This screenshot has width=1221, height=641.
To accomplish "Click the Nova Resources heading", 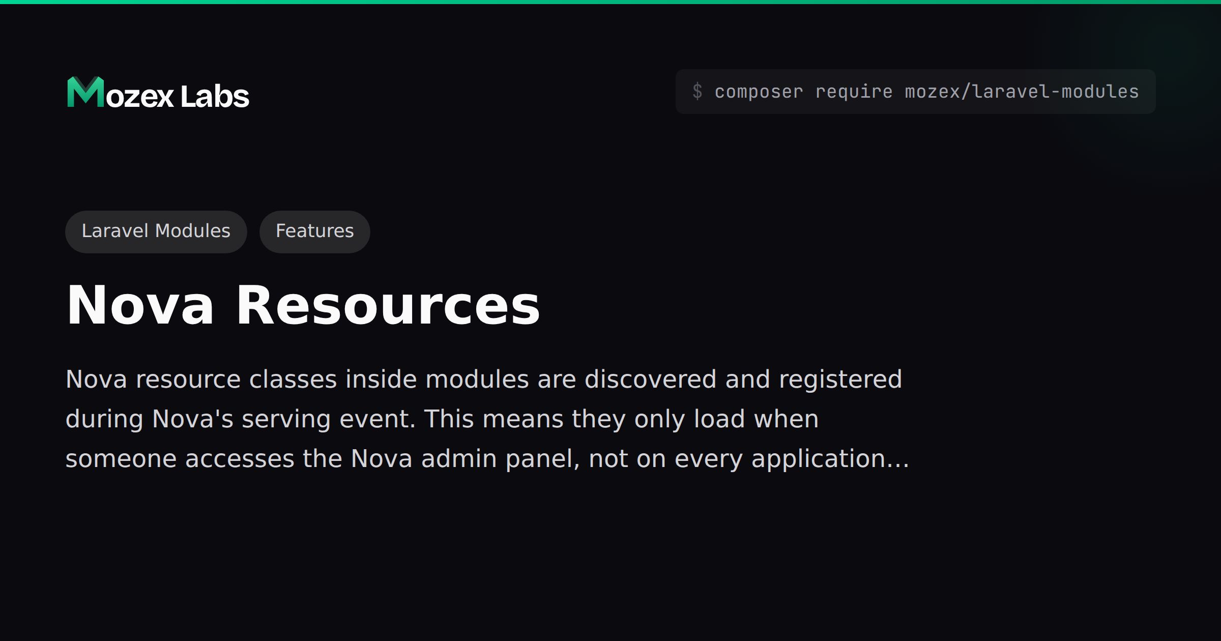I will (x=303, y=305).
